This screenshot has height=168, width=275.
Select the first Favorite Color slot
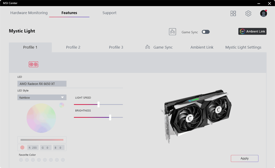21,160
